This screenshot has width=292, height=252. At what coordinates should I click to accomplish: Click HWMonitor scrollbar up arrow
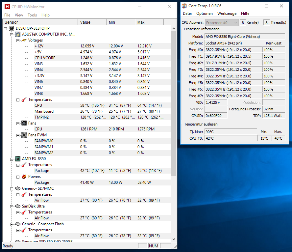pos(174,29)
